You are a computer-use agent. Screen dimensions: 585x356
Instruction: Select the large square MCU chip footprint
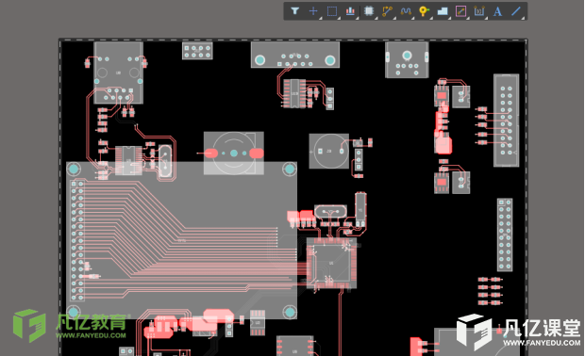(x=331, y=264)
